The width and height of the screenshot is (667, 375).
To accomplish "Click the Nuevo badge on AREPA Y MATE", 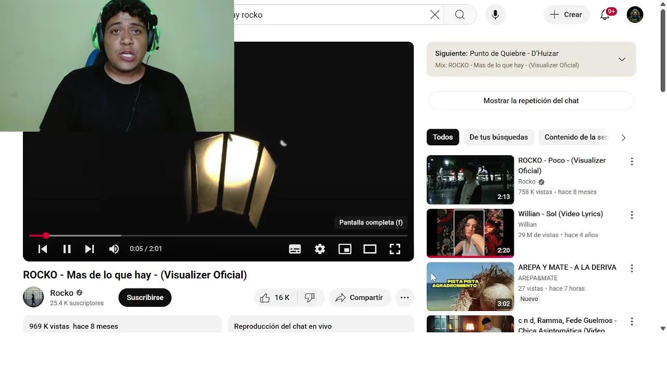I will click(x=529, y=299).
